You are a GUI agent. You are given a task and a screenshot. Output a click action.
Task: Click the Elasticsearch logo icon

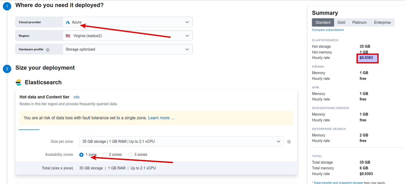click(19, 82)
